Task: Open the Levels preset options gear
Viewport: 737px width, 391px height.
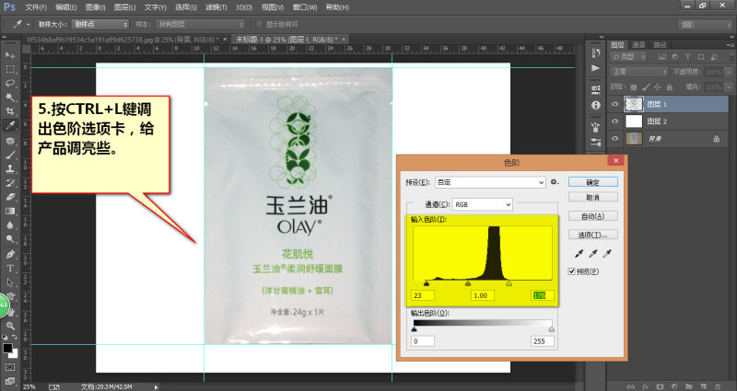Action: [555, 181]
